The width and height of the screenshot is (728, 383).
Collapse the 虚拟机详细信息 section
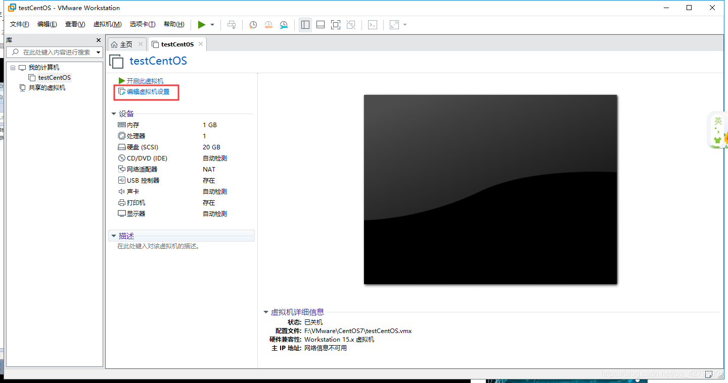266,312
